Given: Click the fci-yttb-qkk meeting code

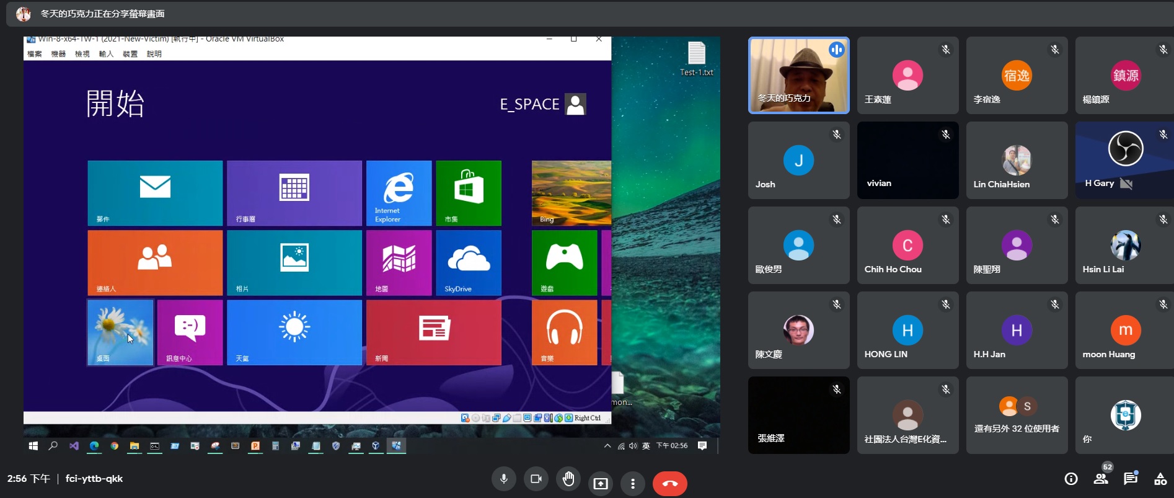Looking at the screenshot, I should [x=94, y=479].
